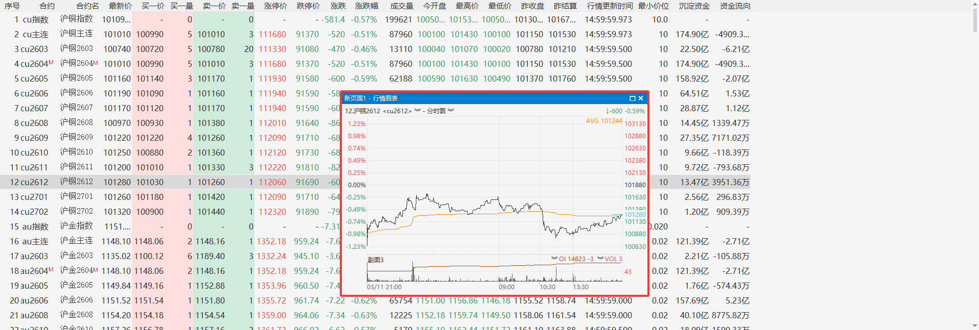
Task: Maximize the 行情图表 chart window
Action: pos(632,98)
